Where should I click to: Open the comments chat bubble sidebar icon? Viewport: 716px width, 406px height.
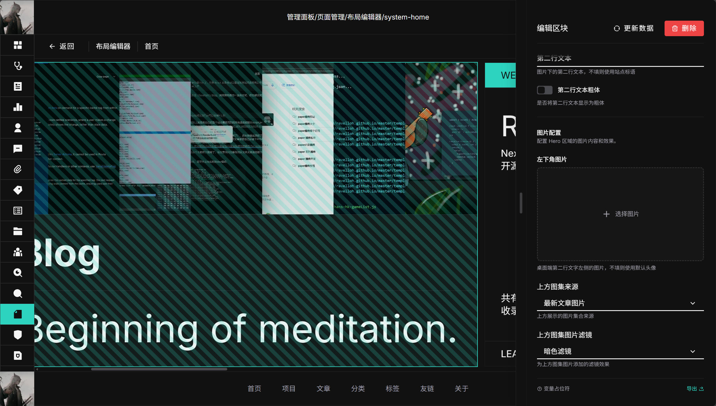tap(18, 149)
